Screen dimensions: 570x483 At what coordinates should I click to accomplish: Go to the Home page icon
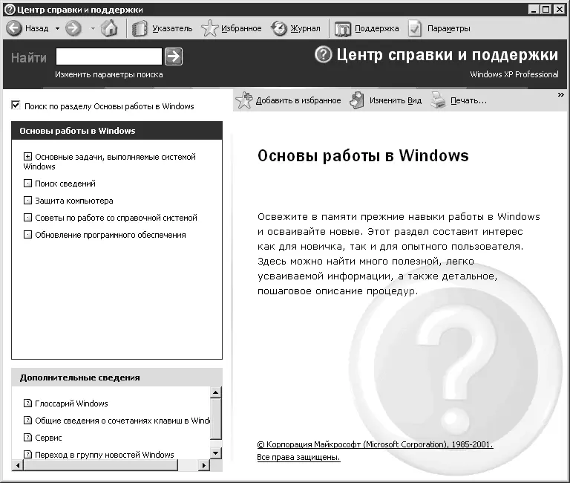click(x=109, y=28)
